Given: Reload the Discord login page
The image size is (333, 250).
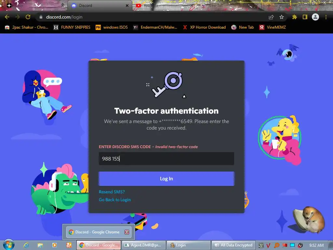Looking at the screenshot, I should [x=28, y=17].
